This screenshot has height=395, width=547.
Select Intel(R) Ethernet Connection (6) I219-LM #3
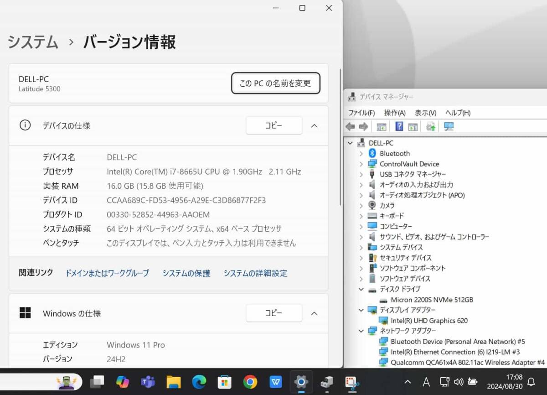455,352
